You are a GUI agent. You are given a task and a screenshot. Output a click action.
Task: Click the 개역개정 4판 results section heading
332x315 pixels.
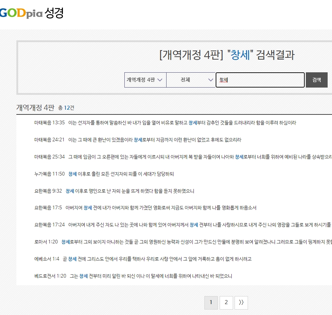[35, 108]
